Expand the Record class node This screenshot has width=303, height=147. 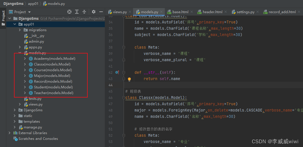[25, 82]
